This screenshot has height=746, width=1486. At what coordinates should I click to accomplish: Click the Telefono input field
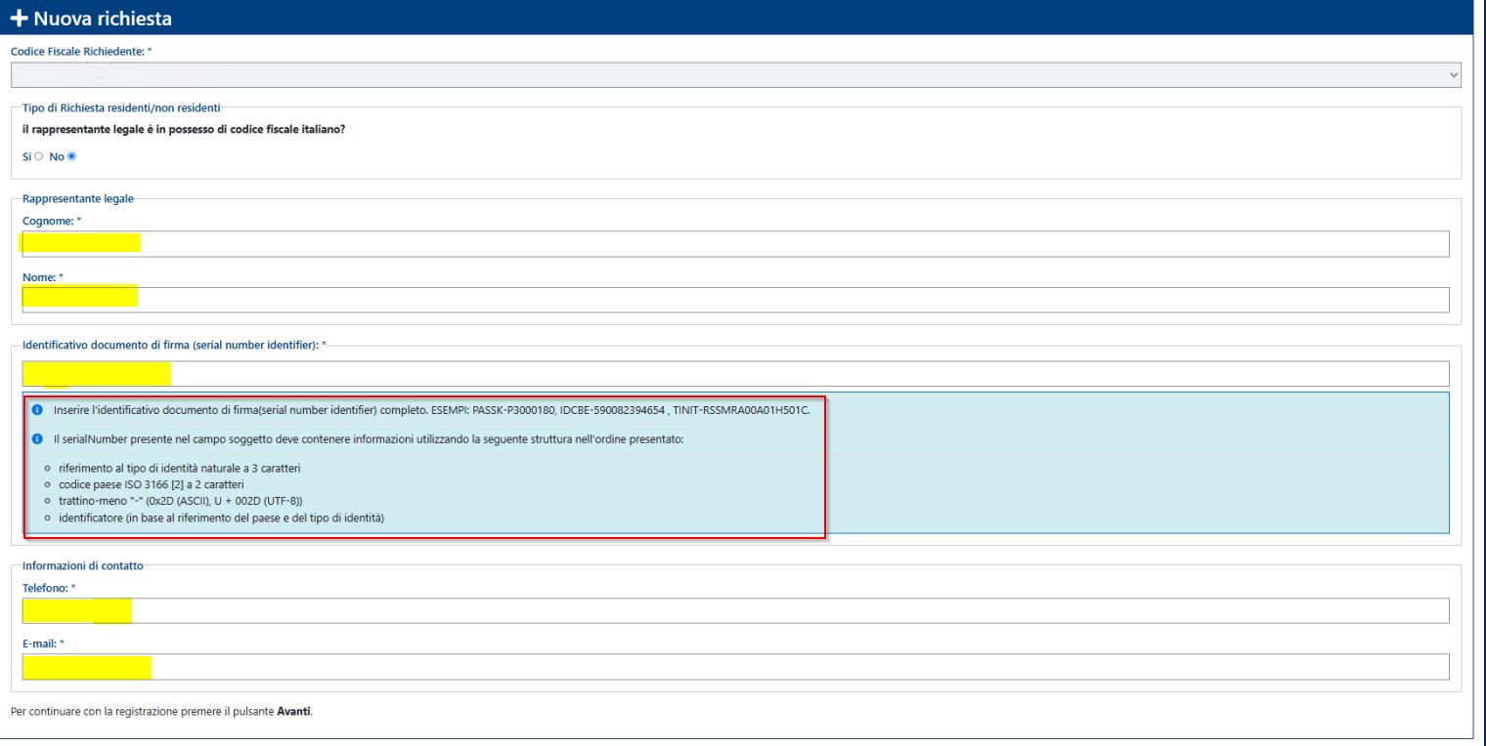pyautogui.click(x=735, y=610)
